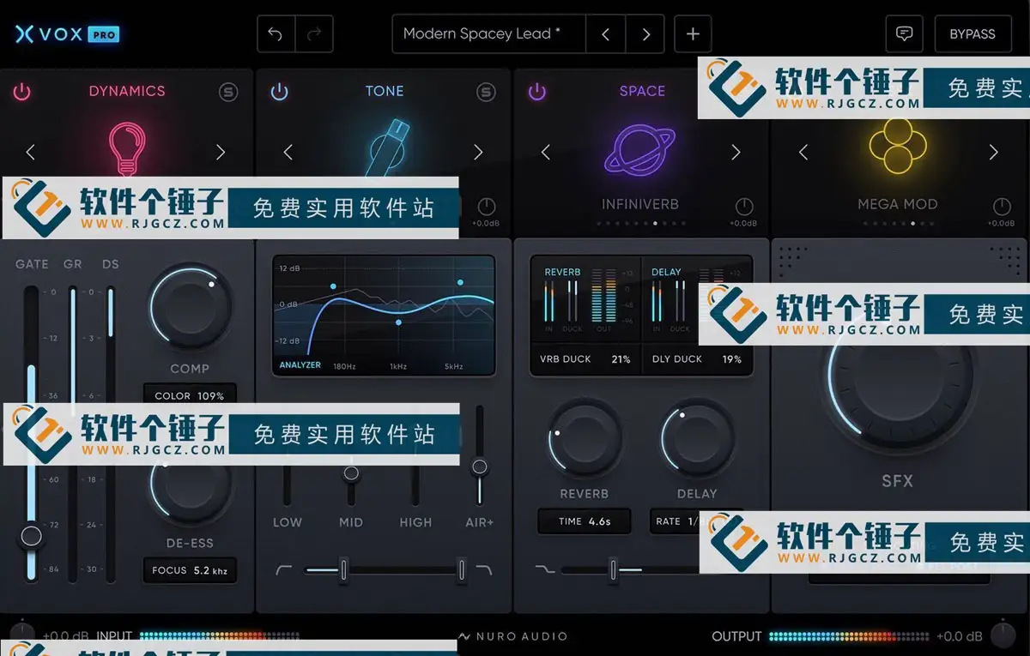Select the EQ point above 1kHz

coord(398,322)
